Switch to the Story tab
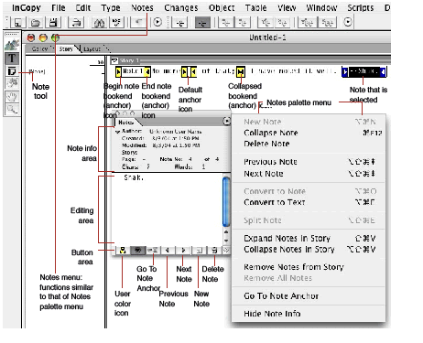This screenshot has height=343, width=423. [x=66, y=48]
